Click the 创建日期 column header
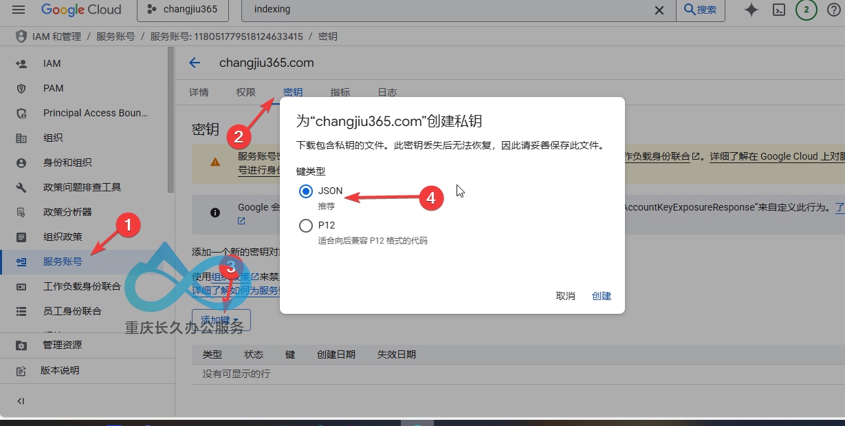845x426 pixels. pos(336,354)
